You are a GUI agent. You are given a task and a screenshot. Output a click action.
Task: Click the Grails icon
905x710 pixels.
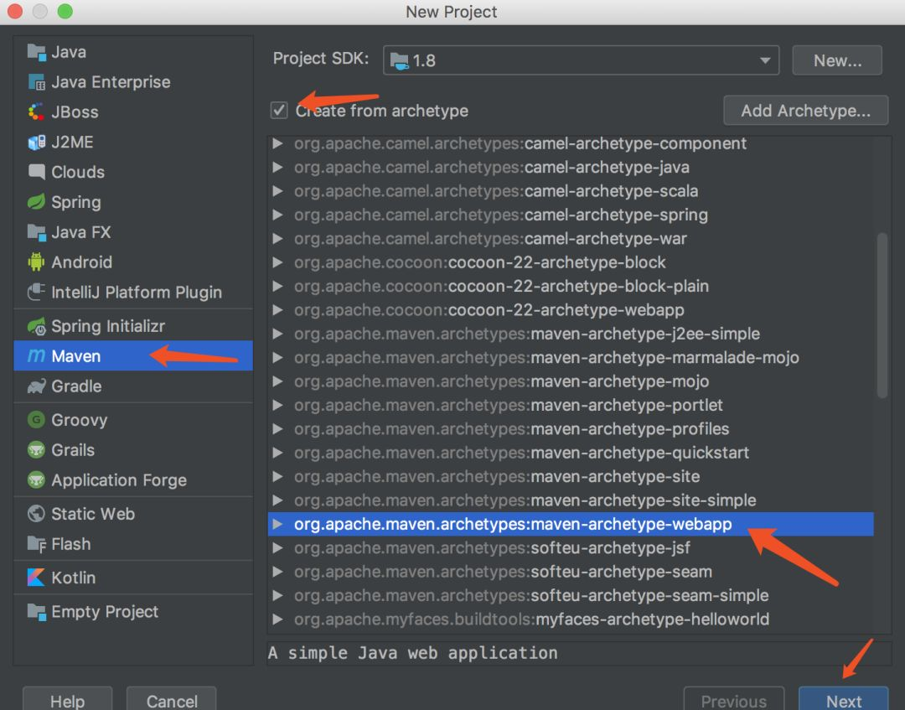(x=36, y=449)
